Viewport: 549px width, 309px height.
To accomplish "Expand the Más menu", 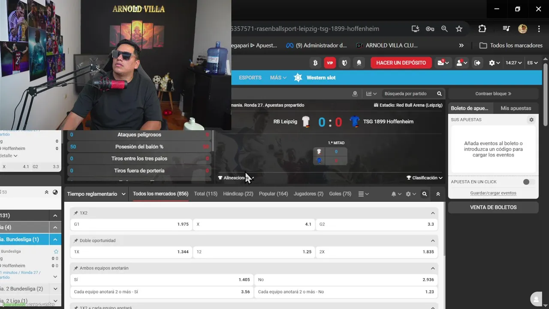I will tap(278, 78).
